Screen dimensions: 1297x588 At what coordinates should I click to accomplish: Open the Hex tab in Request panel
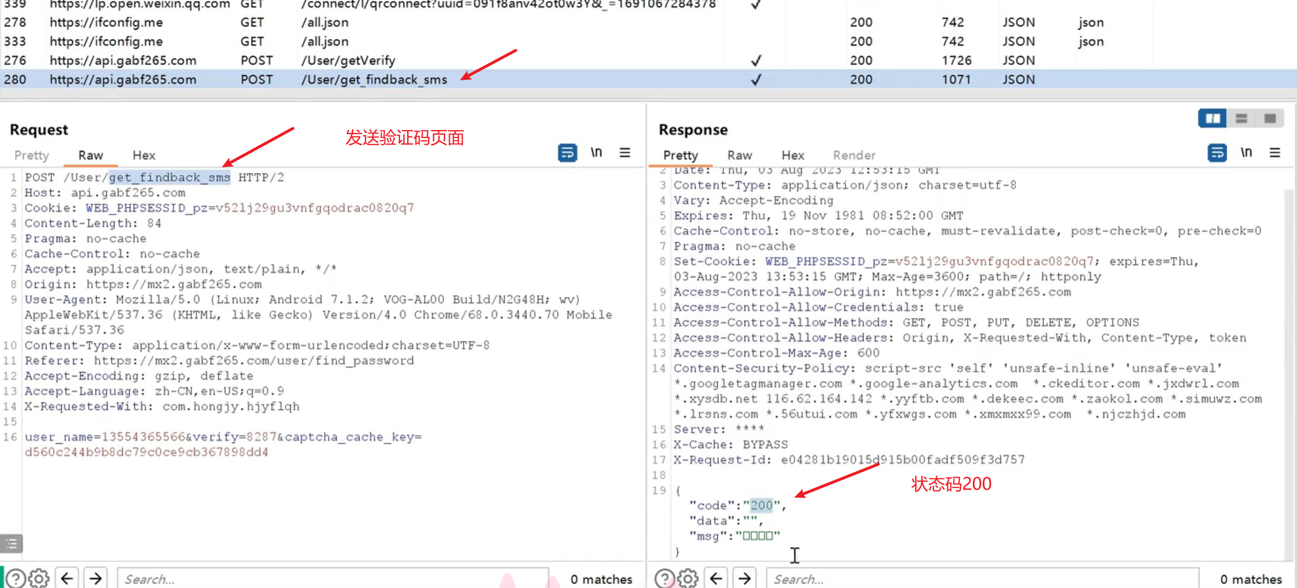coord(144,155)
